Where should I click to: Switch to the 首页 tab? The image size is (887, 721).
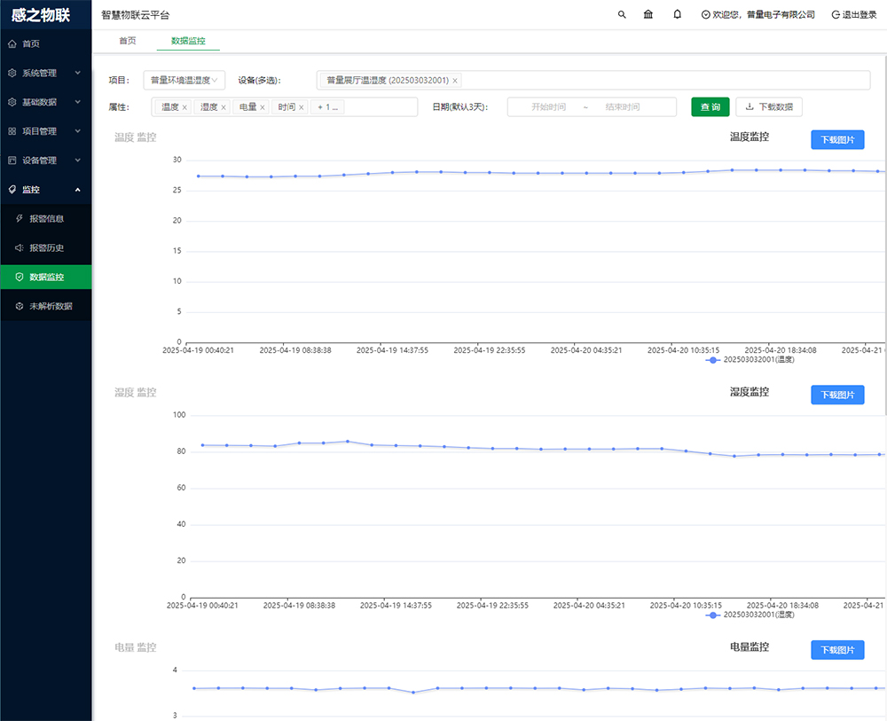pos(128,41)
